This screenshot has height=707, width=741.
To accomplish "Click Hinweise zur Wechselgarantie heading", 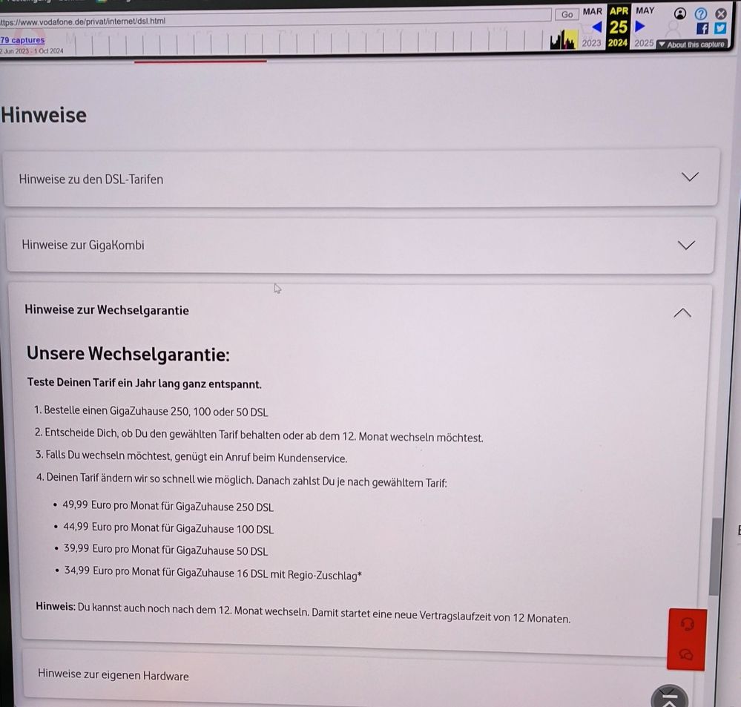I will pyautogui.click(x=107, y=310).
